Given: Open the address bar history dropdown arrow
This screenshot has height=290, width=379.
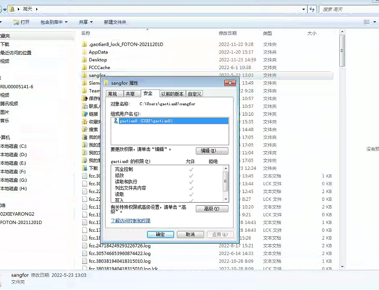Looking at the screenshot, I should [x=303, y=9].
